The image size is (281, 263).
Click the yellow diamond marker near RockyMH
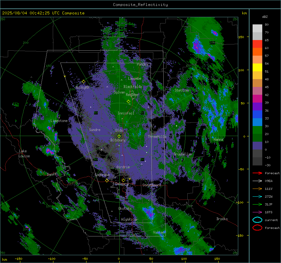(83, 82)
